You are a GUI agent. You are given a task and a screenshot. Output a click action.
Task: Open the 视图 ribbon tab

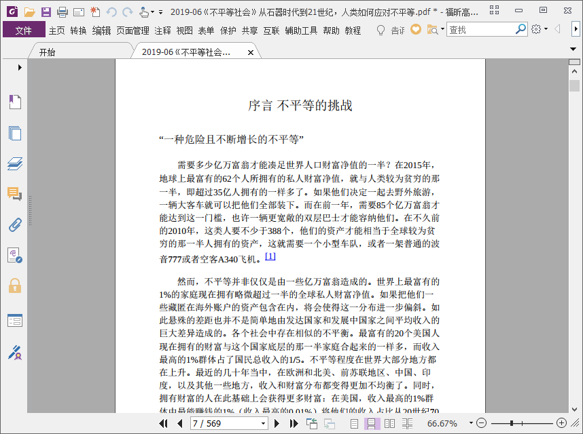point(184,31)
